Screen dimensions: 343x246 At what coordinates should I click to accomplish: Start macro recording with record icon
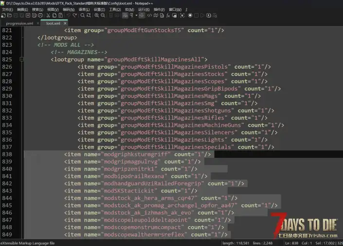pyautogui.click(x=190, y=16)
